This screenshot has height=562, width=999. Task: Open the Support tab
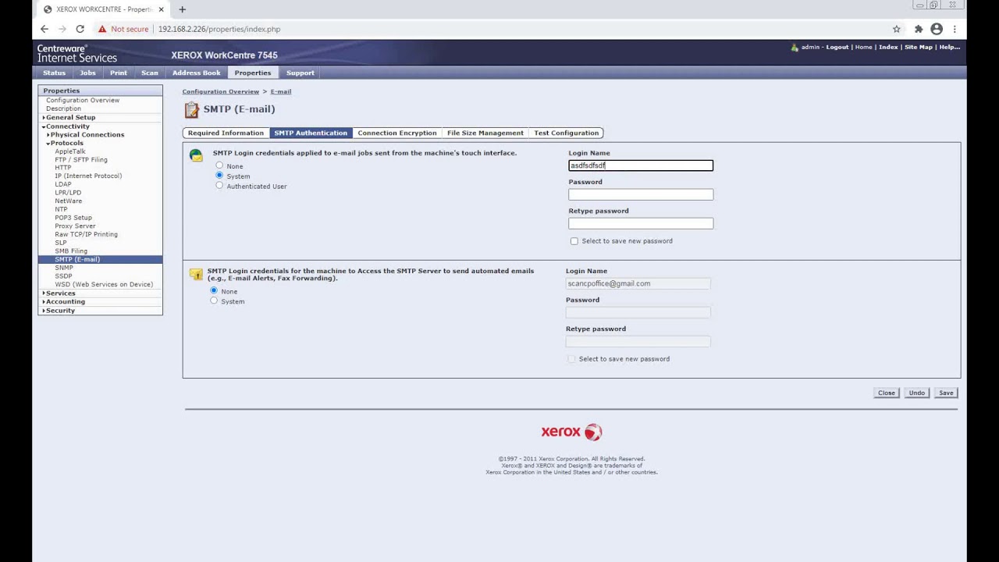click(300, 73)
